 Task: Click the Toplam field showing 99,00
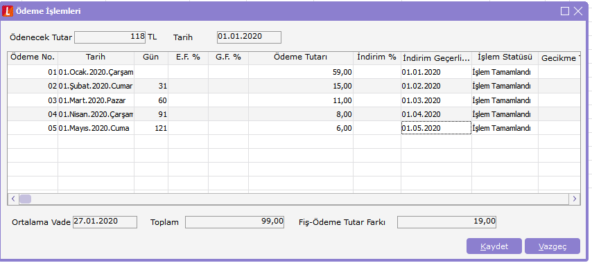234,222
